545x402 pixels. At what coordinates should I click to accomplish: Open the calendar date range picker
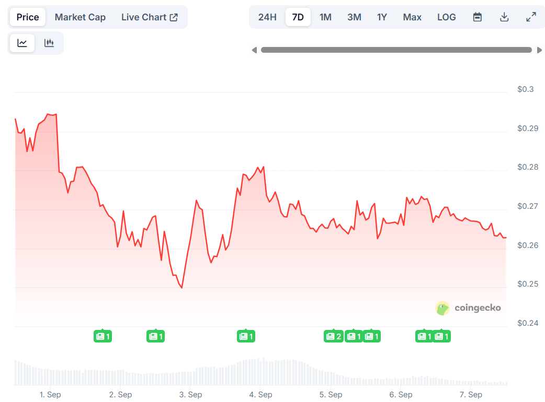tap(477, 17)
